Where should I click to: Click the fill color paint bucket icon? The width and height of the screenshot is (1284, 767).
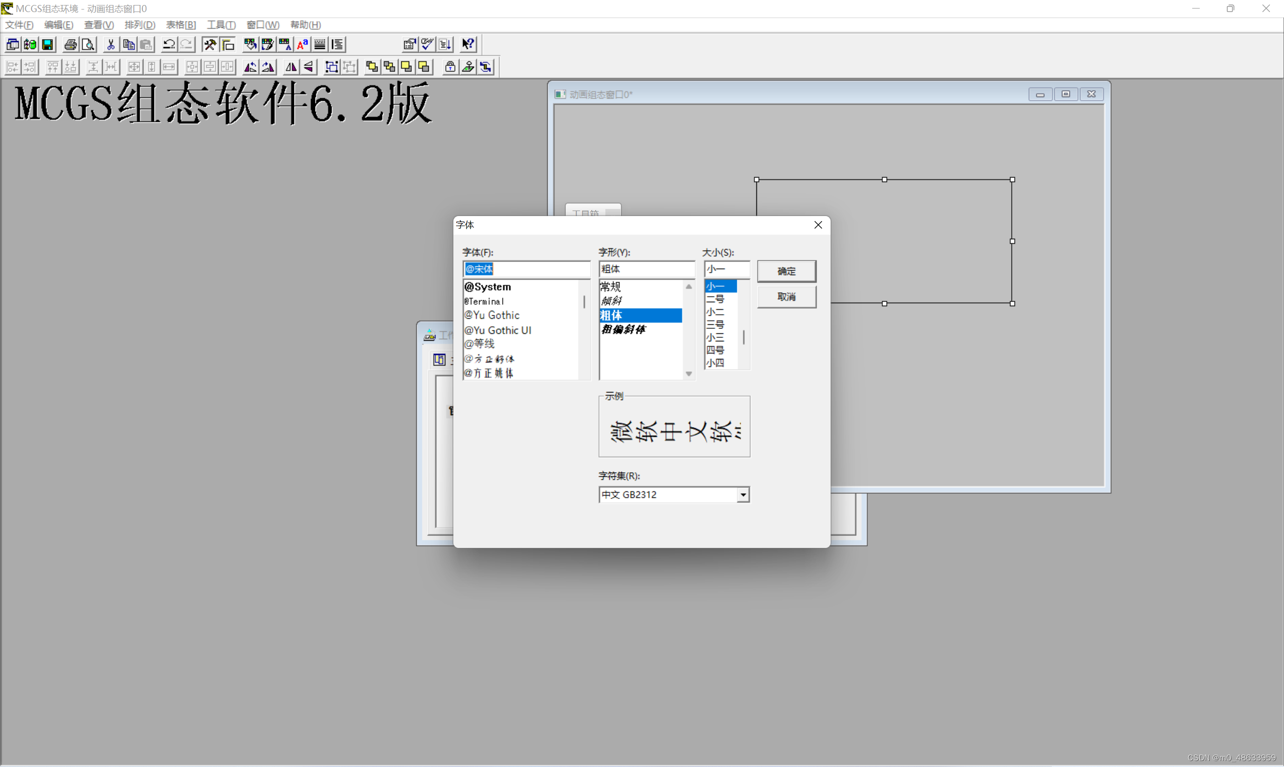click(250, 45)
